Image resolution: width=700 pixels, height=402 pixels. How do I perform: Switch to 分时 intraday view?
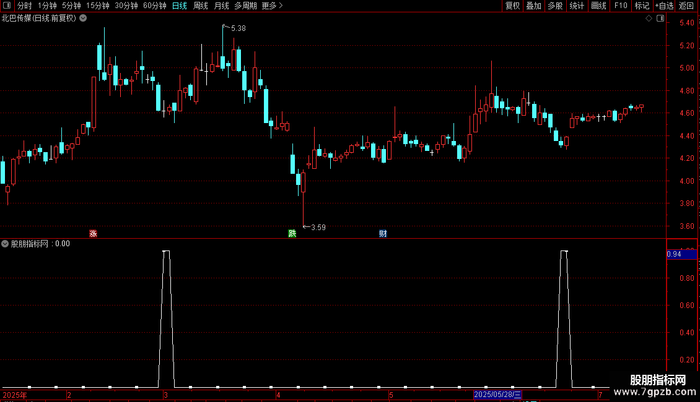point(25,6)
